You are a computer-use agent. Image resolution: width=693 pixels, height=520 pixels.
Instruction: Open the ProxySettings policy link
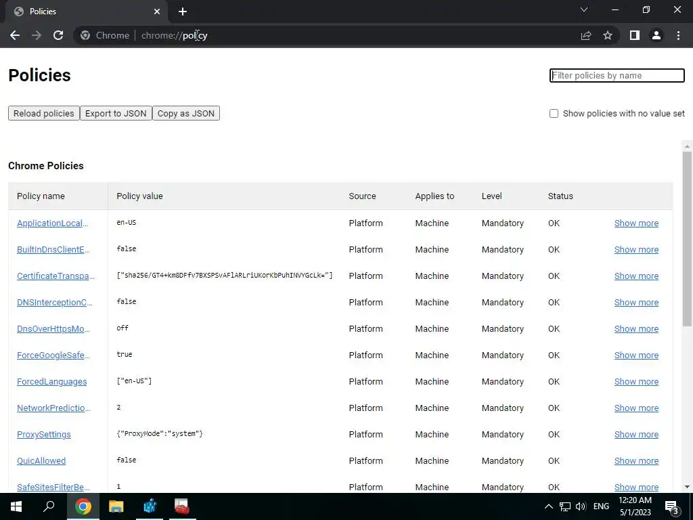(44, 434)
